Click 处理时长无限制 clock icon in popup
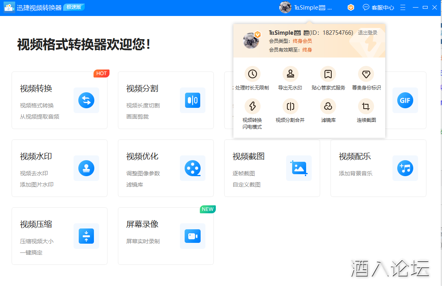The width and height of the screenshot is (442, 286). (252, 74)
